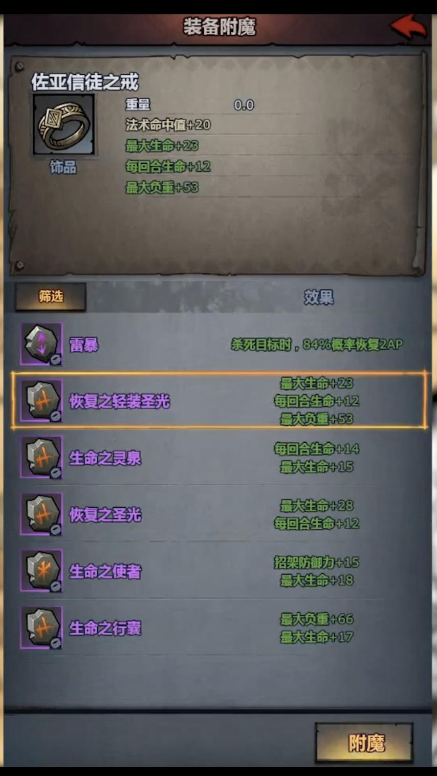Click the 最大负重+66 effect text
The width and height of the screenshot is (437, 776).
317,619
